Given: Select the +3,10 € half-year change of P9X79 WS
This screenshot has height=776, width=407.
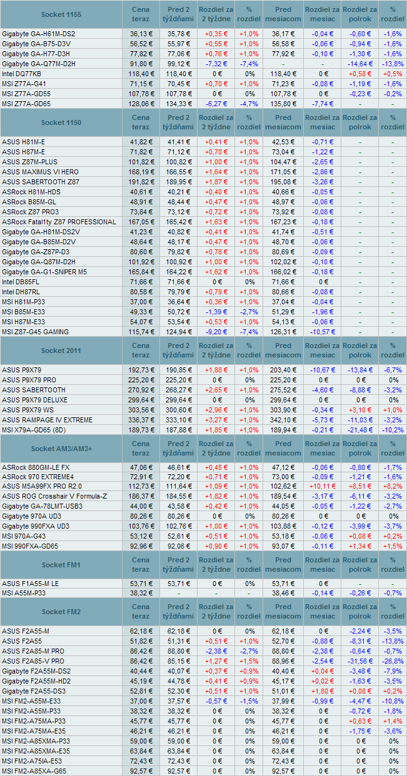Looking at the screenshot, I should coord(359,410).
